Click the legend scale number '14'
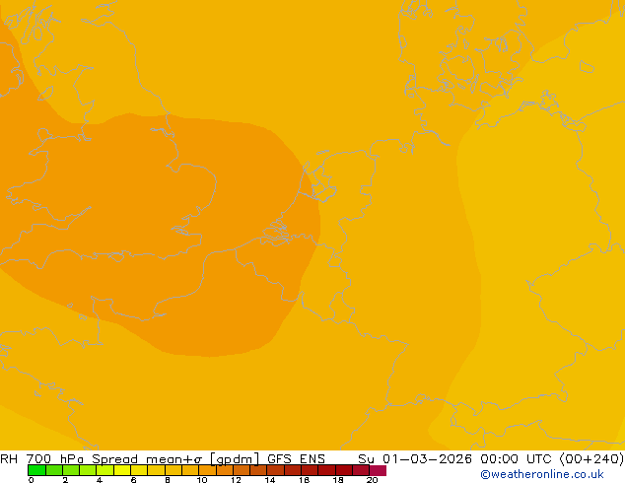The height and width of the screenshot is (483, 625). (x=270, y=480)
